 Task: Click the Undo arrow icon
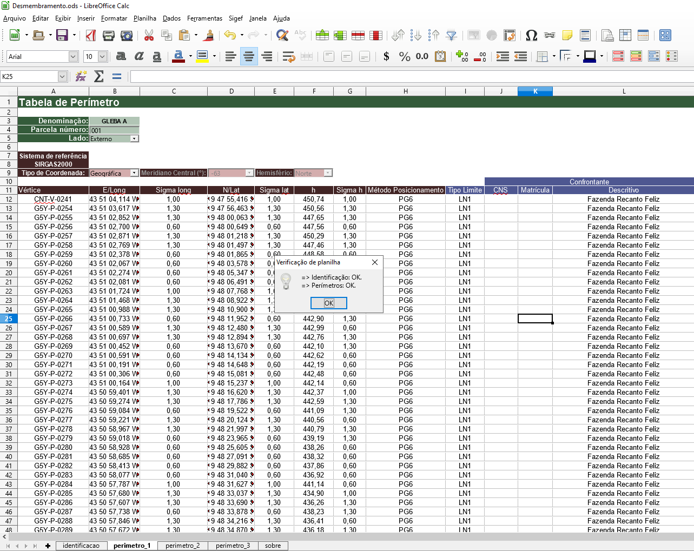pyautogui.click(x=230, y=35)
